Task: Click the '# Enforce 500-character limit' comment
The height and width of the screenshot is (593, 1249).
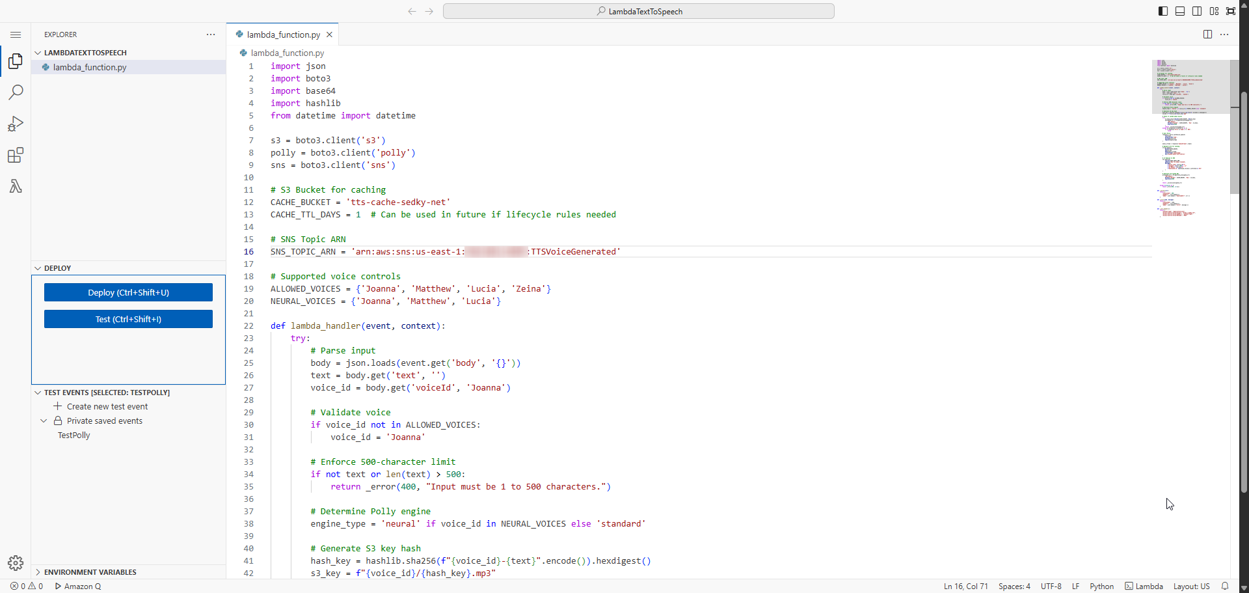Action: tap(383, 462)
